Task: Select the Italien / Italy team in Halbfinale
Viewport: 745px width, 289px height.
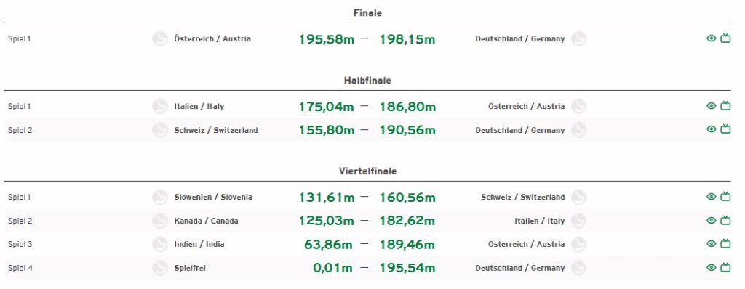Action: click(199, 106)
